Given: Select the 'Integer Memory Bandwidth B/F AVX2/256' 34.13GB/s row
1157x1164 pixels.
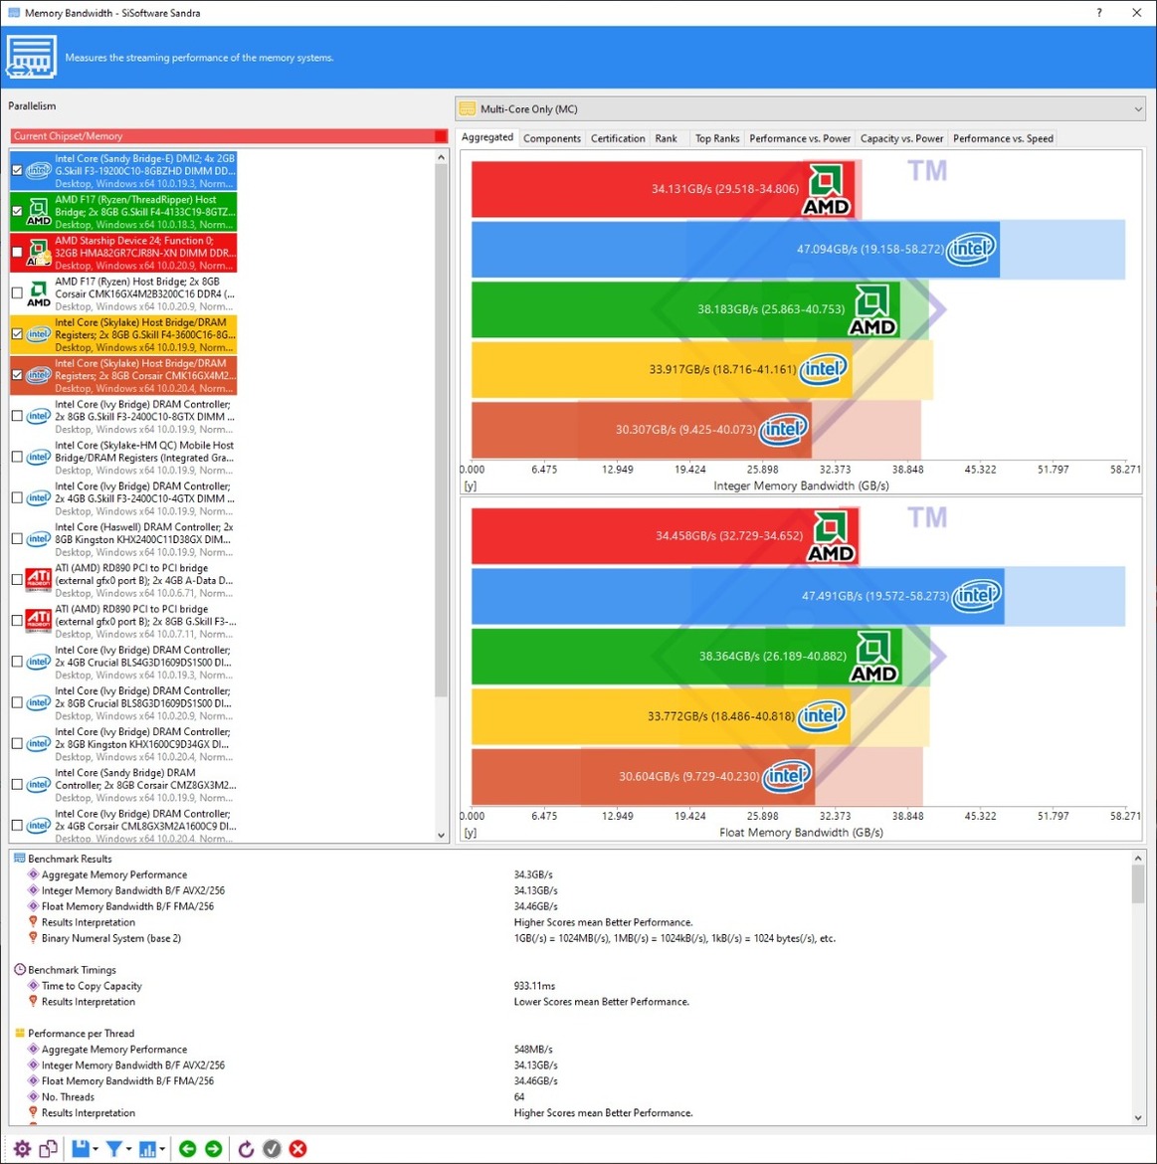Looking at the screenshot, I should 571,890.
